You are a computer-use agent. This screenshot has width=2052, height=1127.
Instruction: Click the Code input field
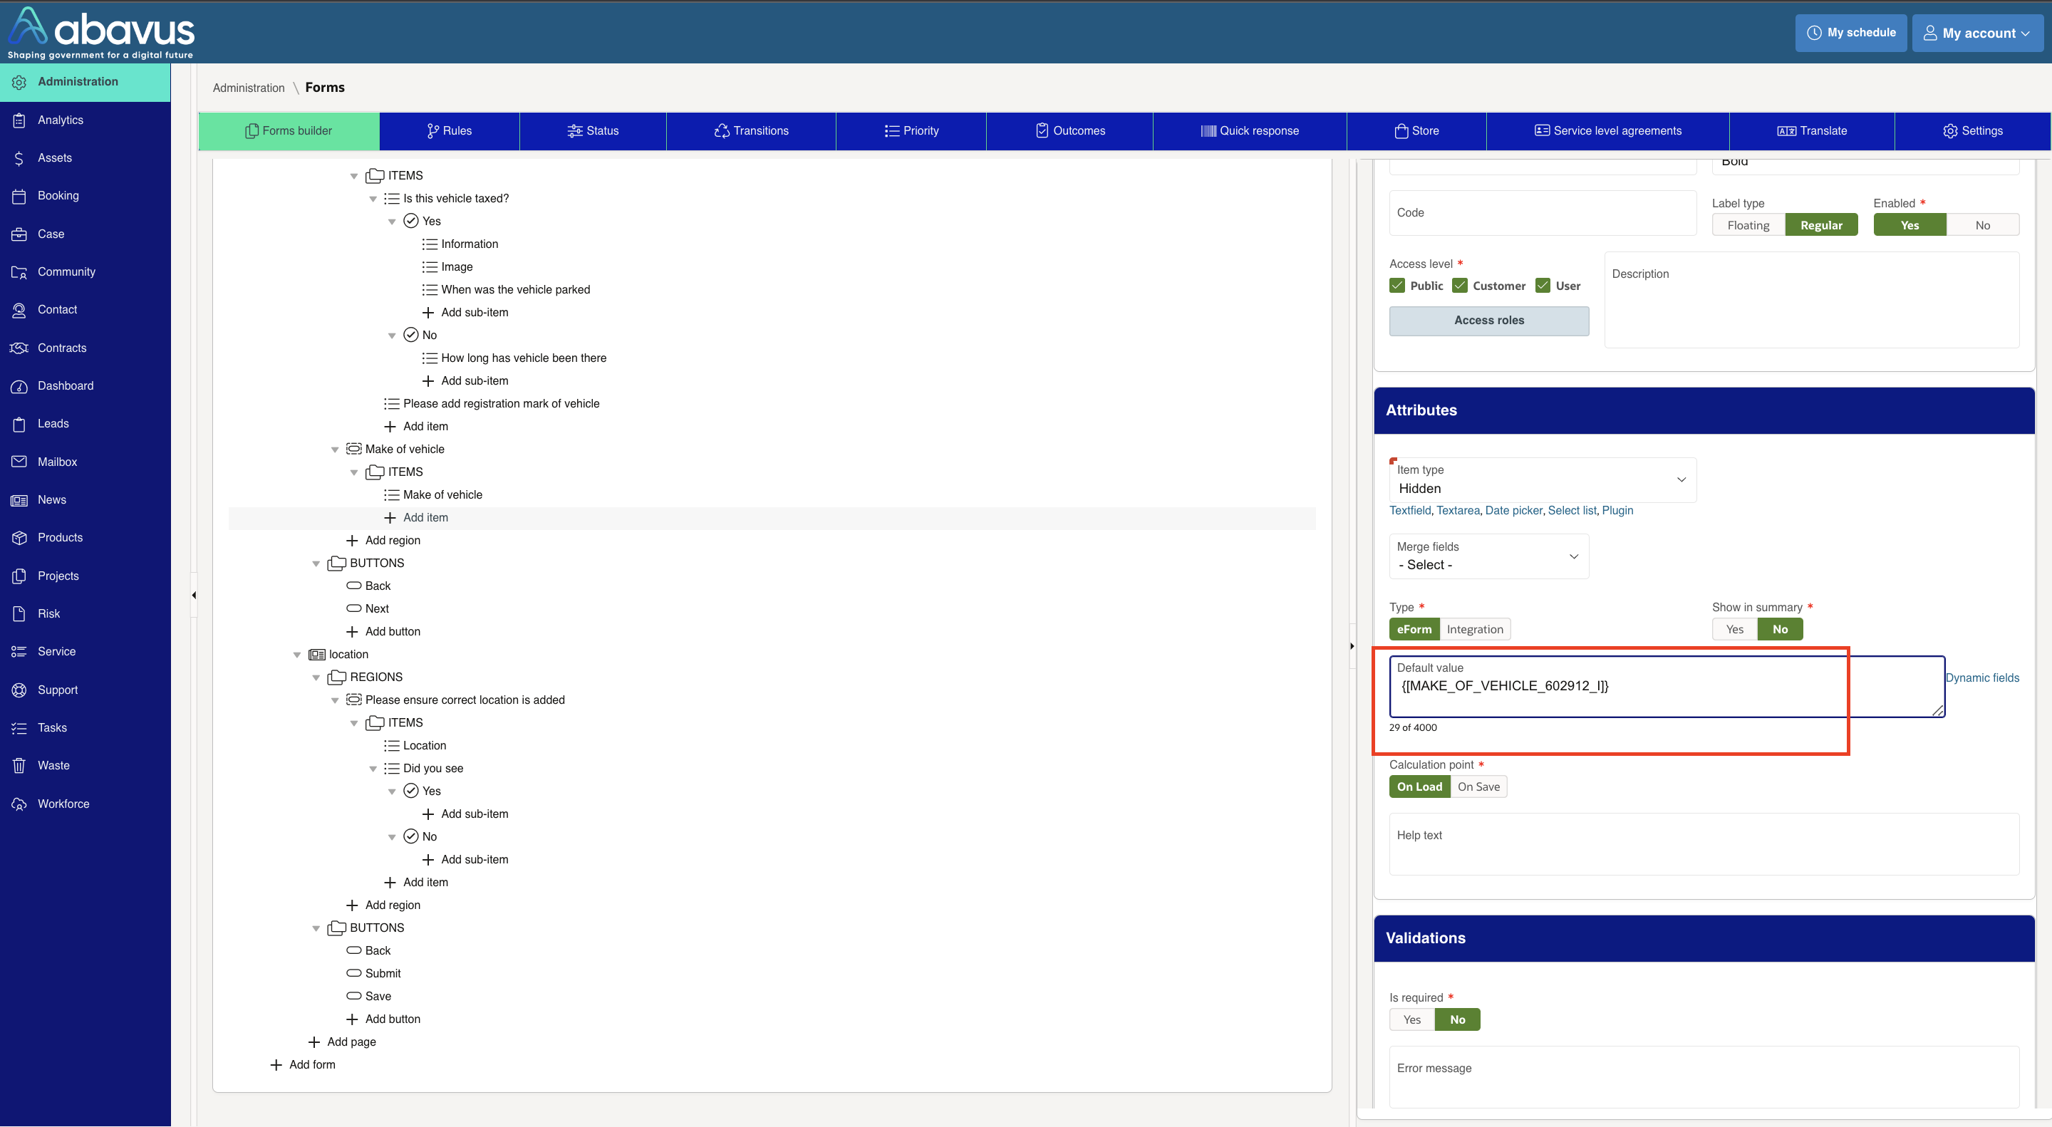coord(1542,213)
